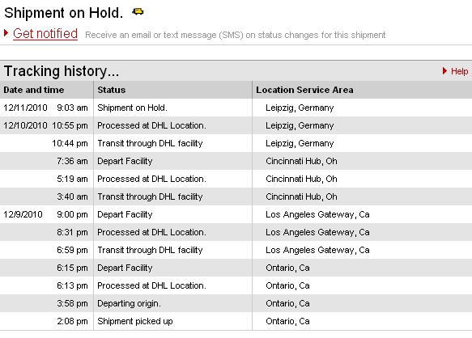Select the 12/9/2010 9:00 pm Depart Facility row
The width and height of the screenshot is (472, 338).
(236, 214)
